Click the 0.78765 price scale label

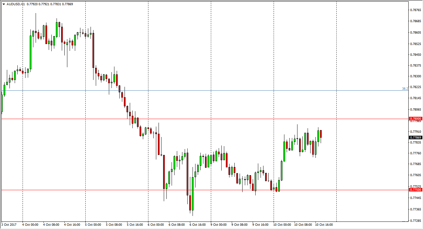point(415,10)
